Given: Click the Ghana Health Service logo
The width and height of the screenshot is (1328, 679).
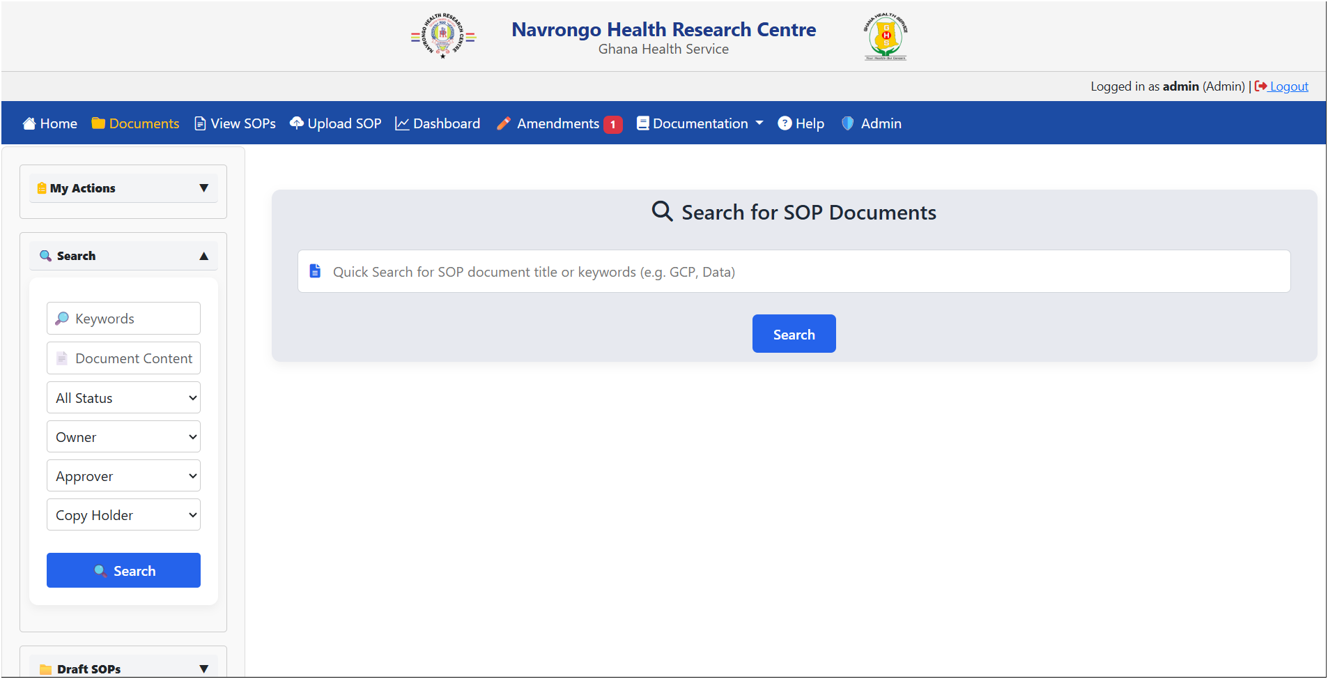Looking at the screenshot, I should coord(886,36).
